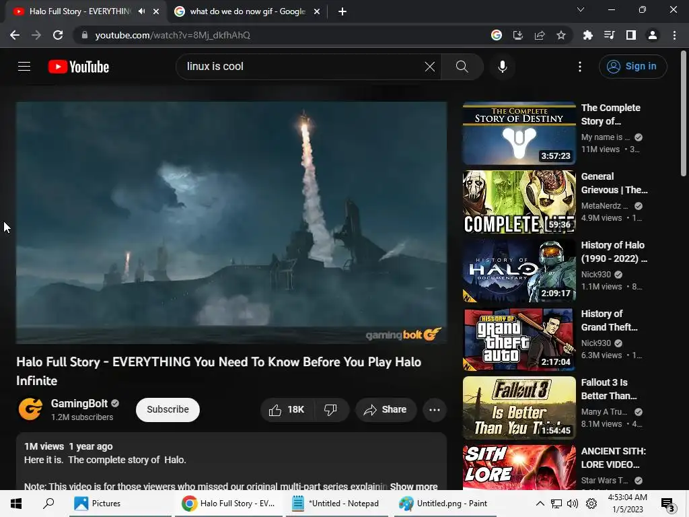Screen dimensions: 689x517
Task: Open a new tab with plus button
Action: click(x=342, y=11)
